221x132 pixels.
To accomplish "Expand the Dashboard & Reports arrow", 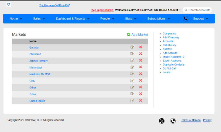I will tap(88, 19).
